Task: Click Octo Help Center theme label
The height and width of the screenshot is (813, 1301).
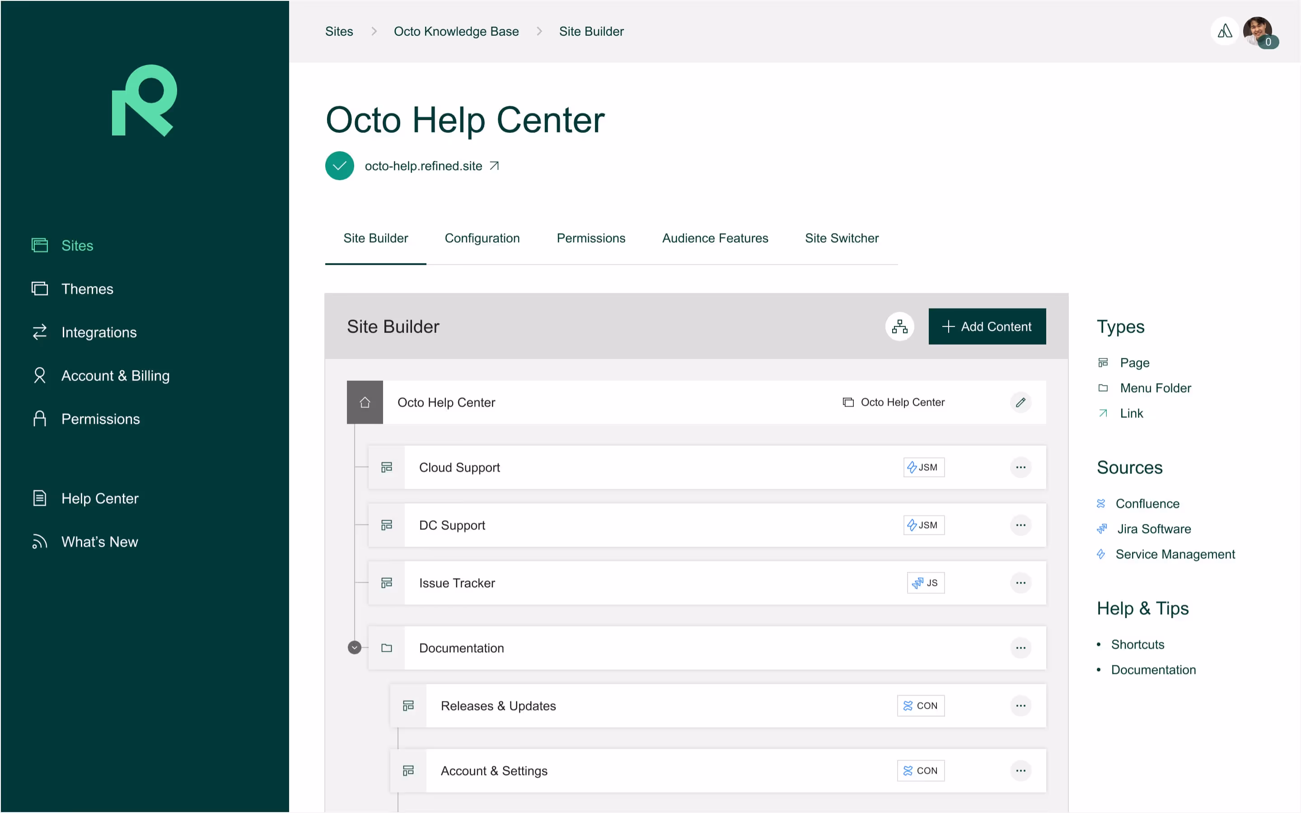Action: (x=894, y=402)
